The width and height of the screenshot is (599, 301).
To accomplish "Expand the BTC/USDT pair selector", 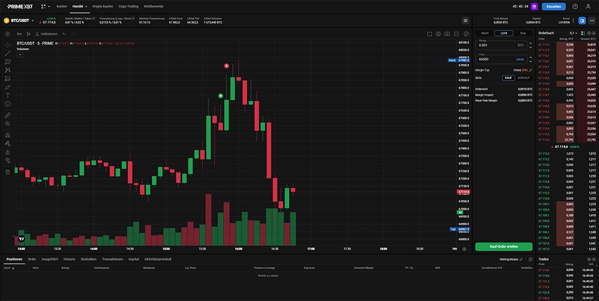I will click(x=19, y=20).
